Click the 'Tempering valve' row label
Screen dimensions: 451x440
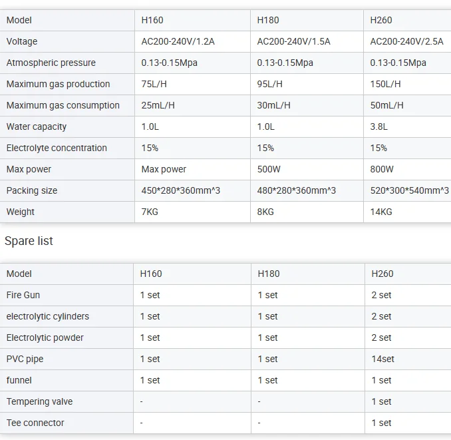40,401
